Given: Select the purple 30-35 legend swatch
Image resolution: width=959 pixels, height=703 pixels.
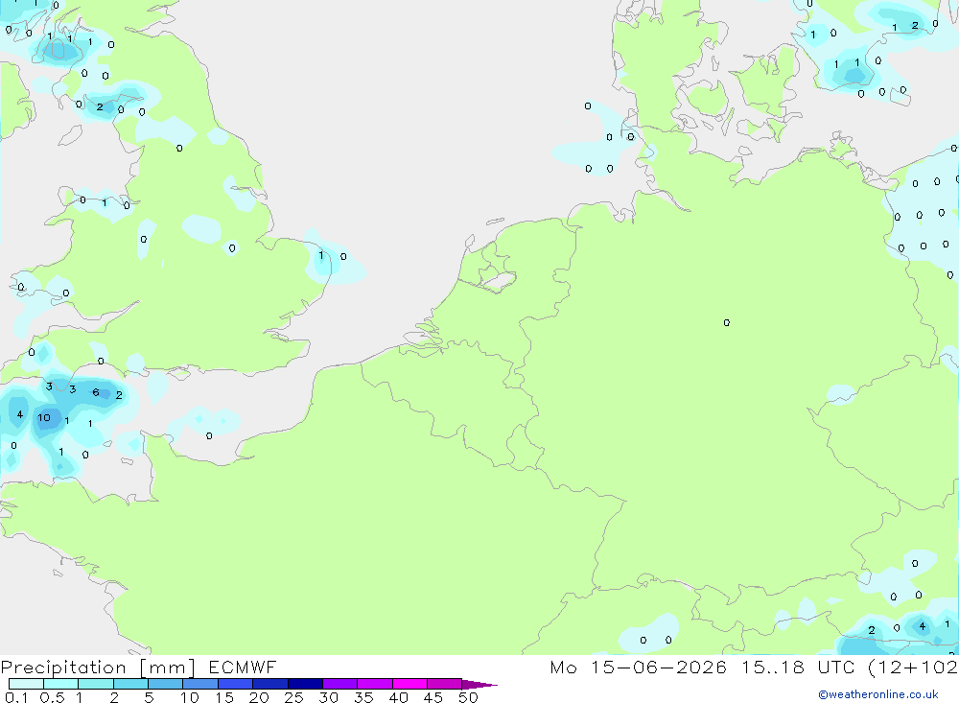Looking at the screenshot, I should point(339,684).
